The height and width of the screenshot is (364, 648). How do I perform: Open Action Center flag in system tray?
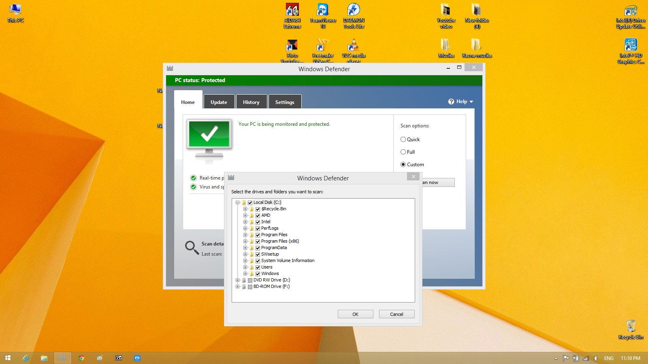pos(566,358)
